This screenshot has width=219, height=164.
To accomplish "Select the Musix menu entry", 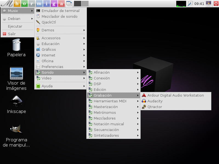I will tap(18, 11).
